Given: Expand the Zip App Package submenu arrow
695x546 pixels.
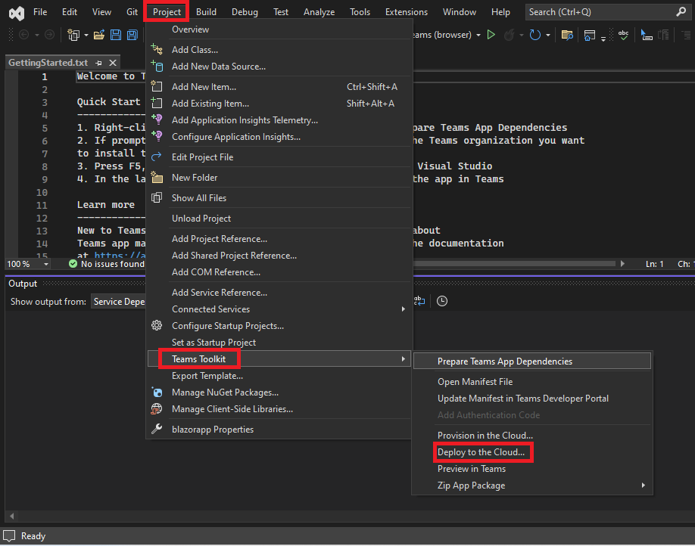Looking at the screenshot, I should pos(644,486).
